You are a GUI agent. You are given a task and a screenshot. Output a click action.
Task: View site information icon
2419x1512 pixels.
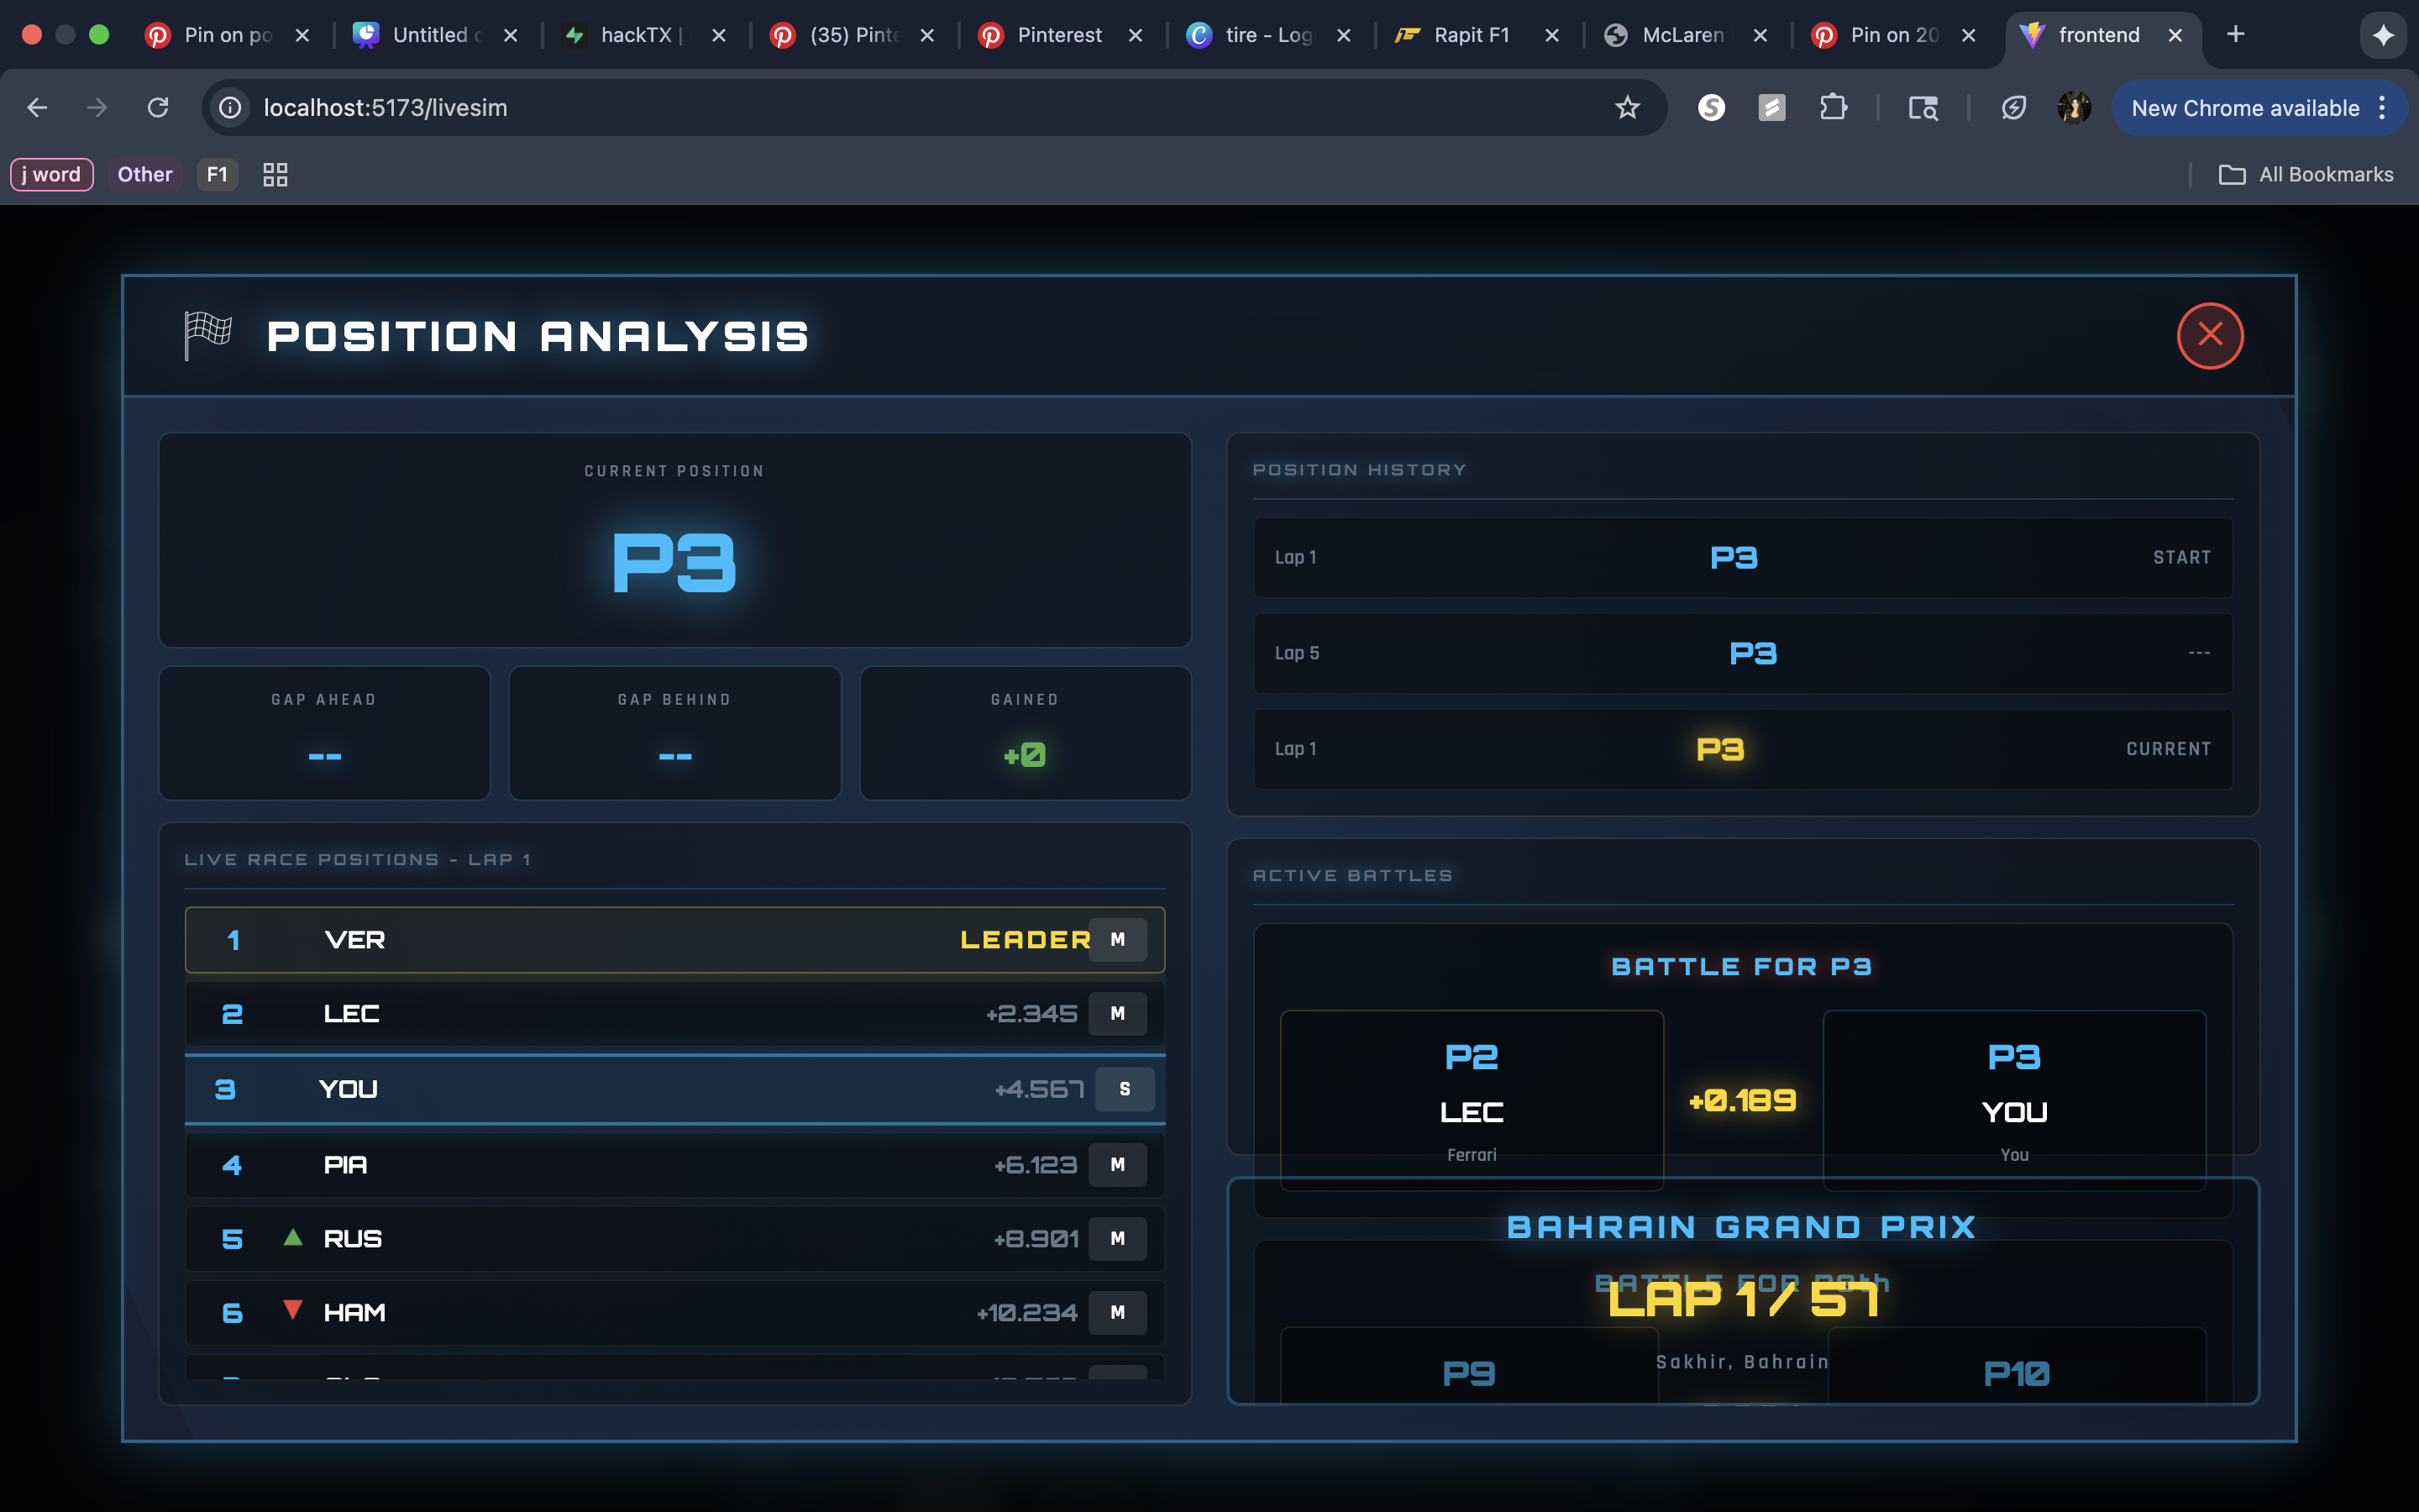click(231, 108)
